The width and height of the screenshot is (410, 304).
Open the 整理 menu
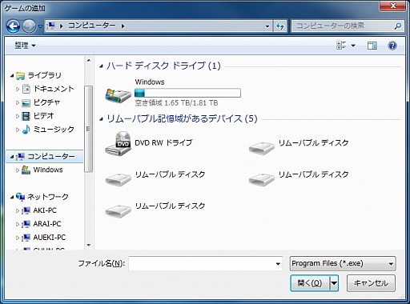25,46
